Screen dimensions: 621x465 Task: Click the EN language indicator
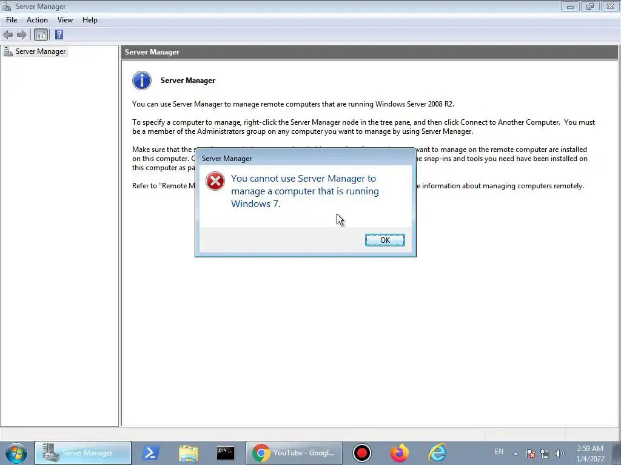pyautogui.click(x=498, y=452)
